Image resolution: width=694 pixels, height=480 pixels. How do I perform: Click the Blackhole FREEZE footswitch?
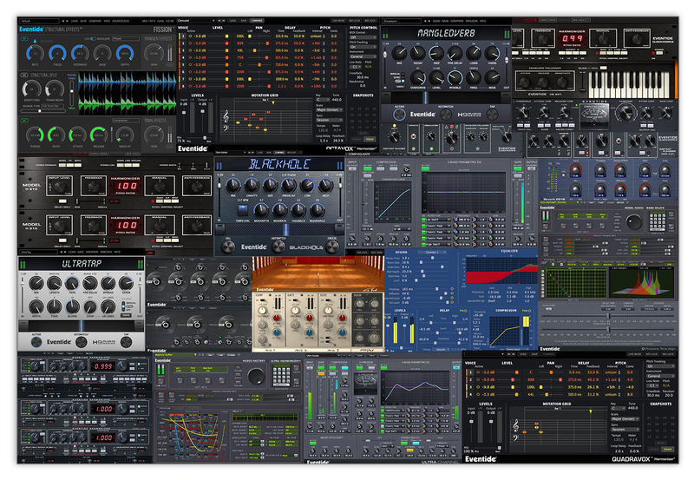coord(332,247)
